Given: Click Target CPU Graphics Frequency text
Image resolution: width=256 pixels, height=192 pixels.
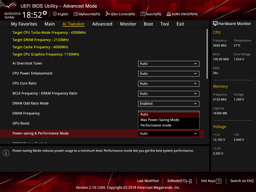Looking at the screenshot, I should (46, 54).
